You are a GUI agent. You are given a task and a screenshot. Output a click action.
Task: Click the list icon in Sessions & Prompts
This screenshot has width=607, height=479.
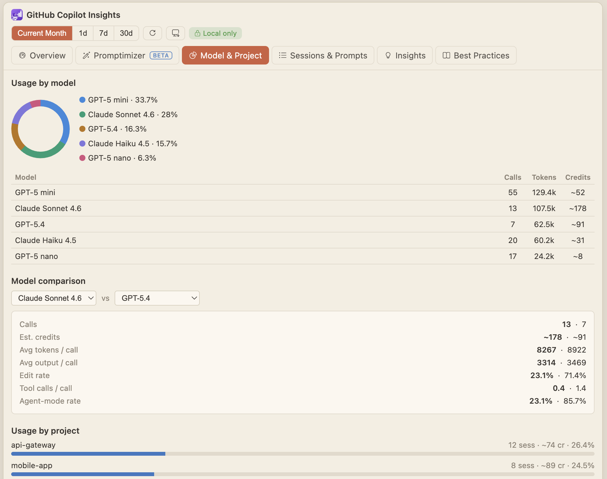(x=282, y=55)
